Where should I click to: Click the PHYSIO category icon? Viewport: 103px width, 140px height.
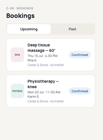pyautogui.click(x=17, y=91)
